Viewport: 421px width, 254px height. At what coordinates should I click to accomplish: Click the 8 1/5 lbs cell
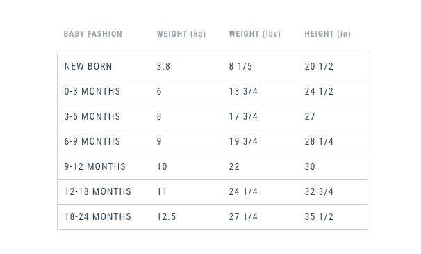tap(240, 66)
